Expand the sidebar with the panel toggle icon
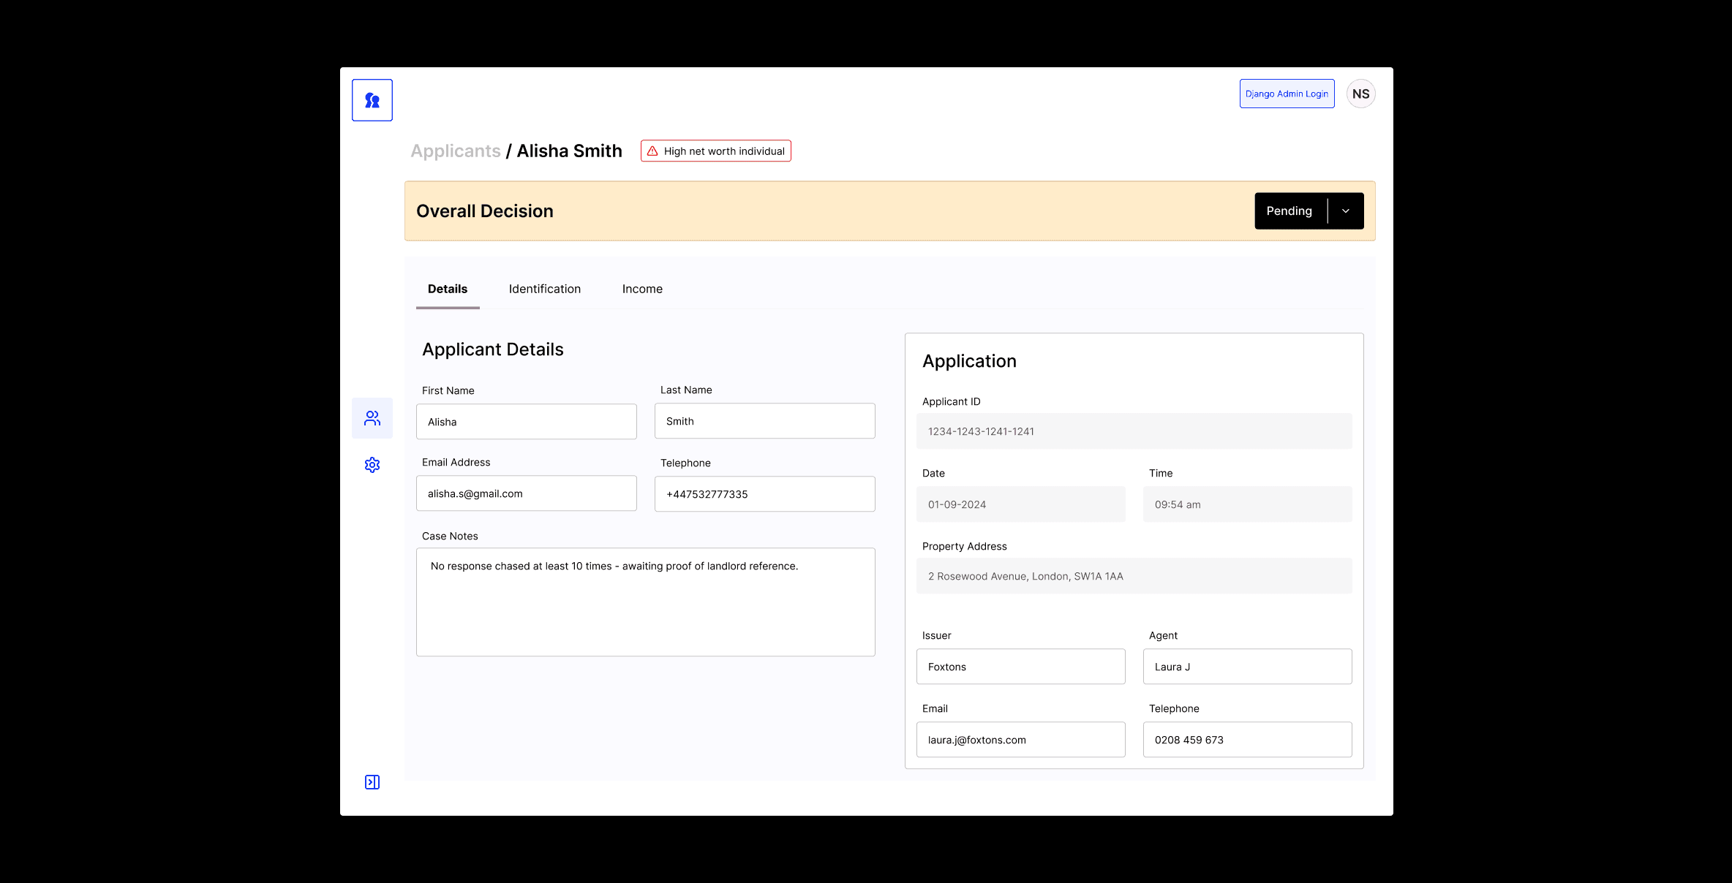The image size is (1732, 883). pos(372,782)
